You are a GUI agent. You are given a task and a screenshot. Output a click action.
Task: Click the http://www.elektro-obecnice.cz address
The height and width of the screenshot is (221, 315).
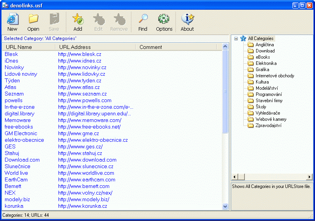[x=93, y=140]
